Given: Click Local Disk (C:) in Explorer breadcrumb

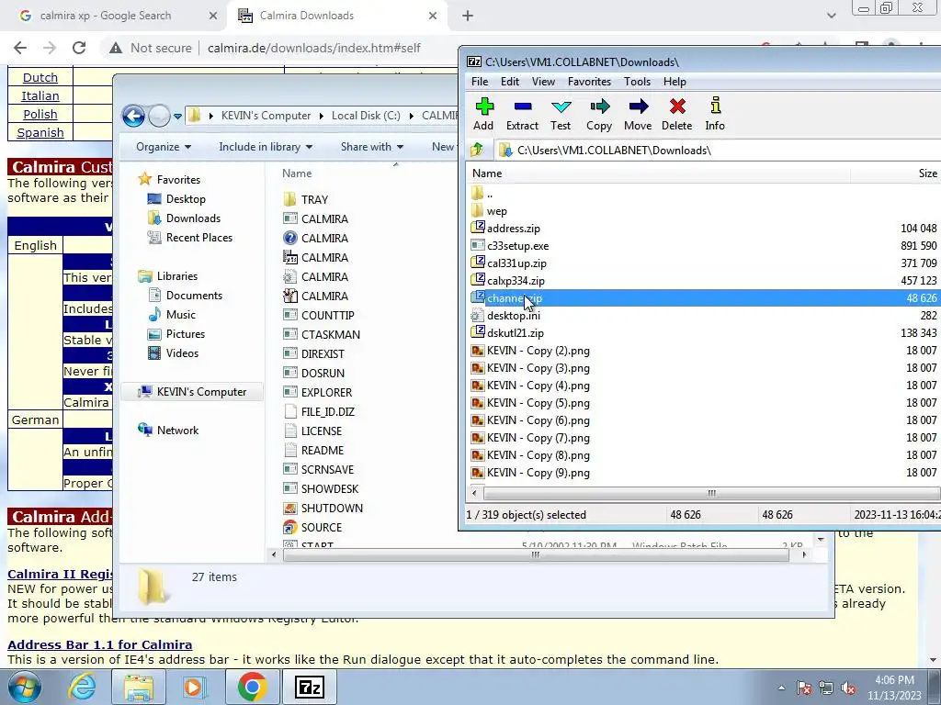Looking at the screenshot, I should click(x=366, y=116).
